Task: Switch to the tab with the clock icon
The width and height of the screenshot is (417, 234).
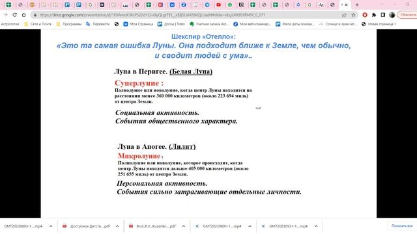Action: click(242, 5)
